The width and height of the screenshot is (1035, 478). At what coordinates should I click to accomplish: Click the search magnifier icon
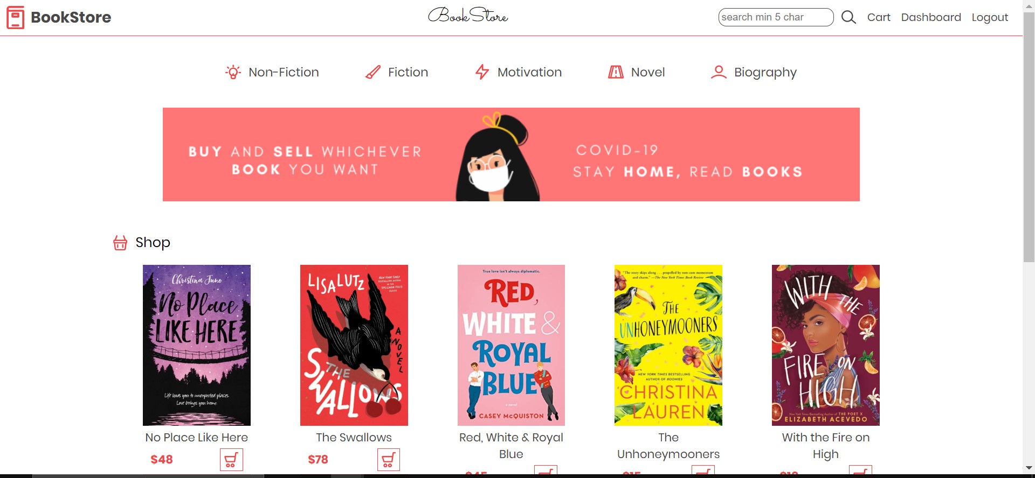pos(848,17)
